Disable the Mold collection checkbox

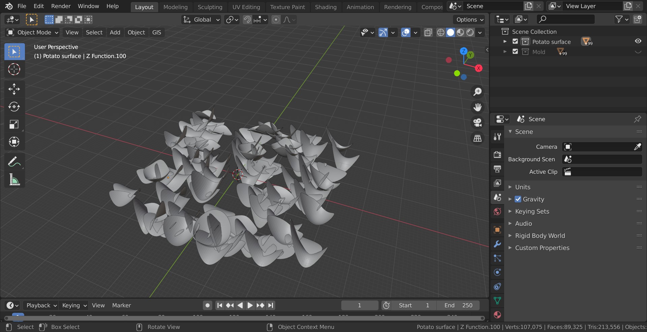click(515, 52)
